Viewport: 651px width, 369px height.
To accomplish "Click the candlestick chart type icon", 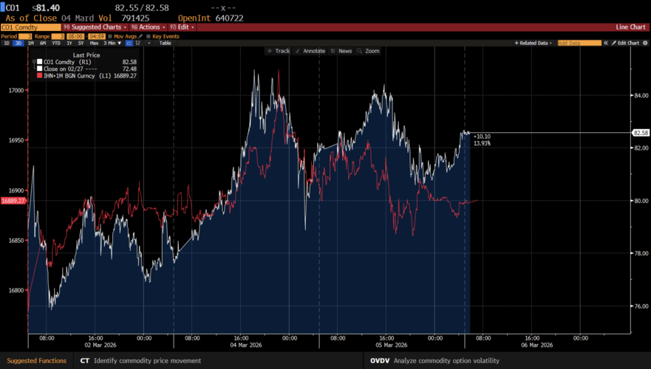I will (x=138, y=43).
